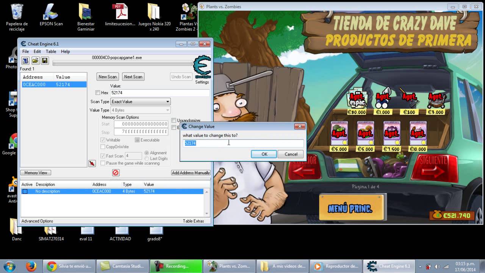Select the Alignment radio button

147,153
